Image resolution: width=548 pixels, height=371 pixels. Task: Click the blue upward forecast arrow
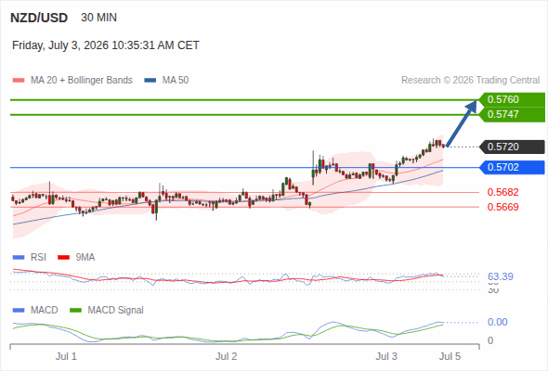(462, 123)
